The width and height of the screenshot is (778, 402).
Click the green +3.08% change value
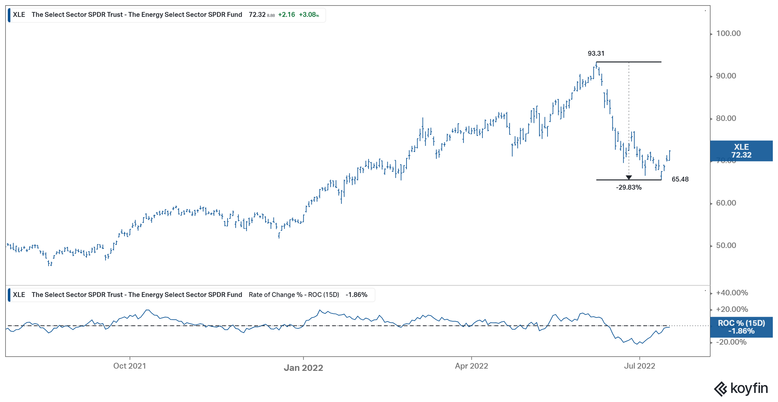pyautogui.click(x=309, y=15)
